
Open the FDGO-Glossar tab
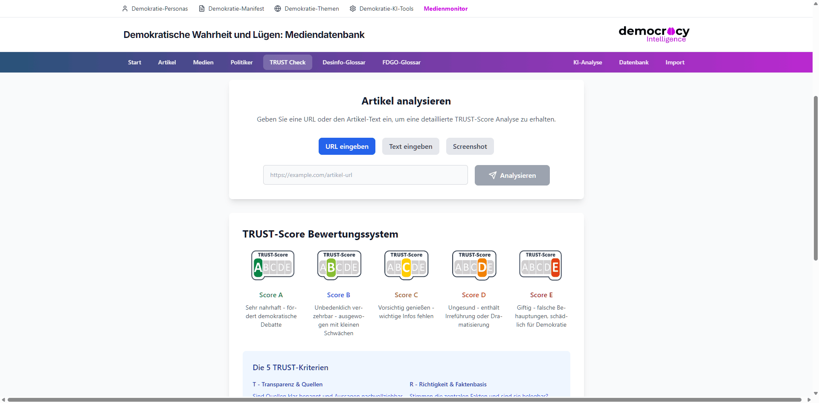[401, 62]
